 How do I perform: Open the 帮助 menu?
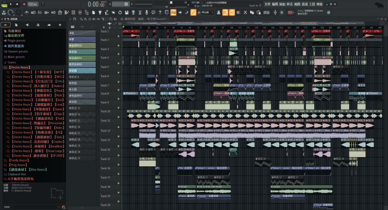pos(320,4)
